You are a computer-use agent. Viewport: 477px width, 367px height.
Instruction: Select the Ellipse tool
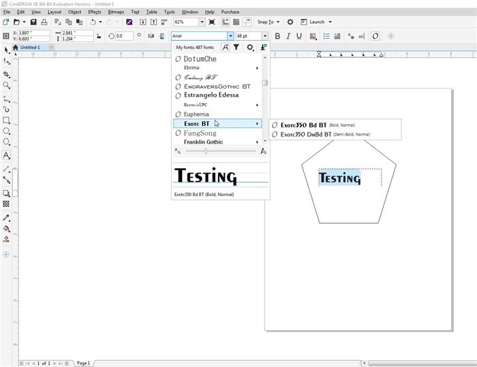click(6, 131)
